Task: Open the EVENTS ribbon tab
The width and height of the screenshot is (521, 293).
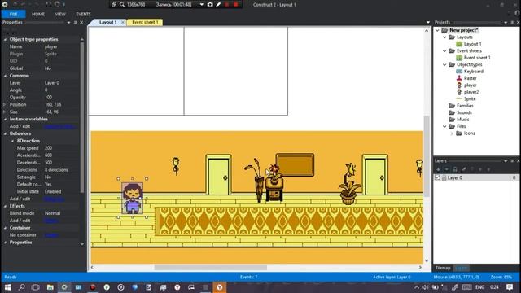Action: click(x=83, y=15)
